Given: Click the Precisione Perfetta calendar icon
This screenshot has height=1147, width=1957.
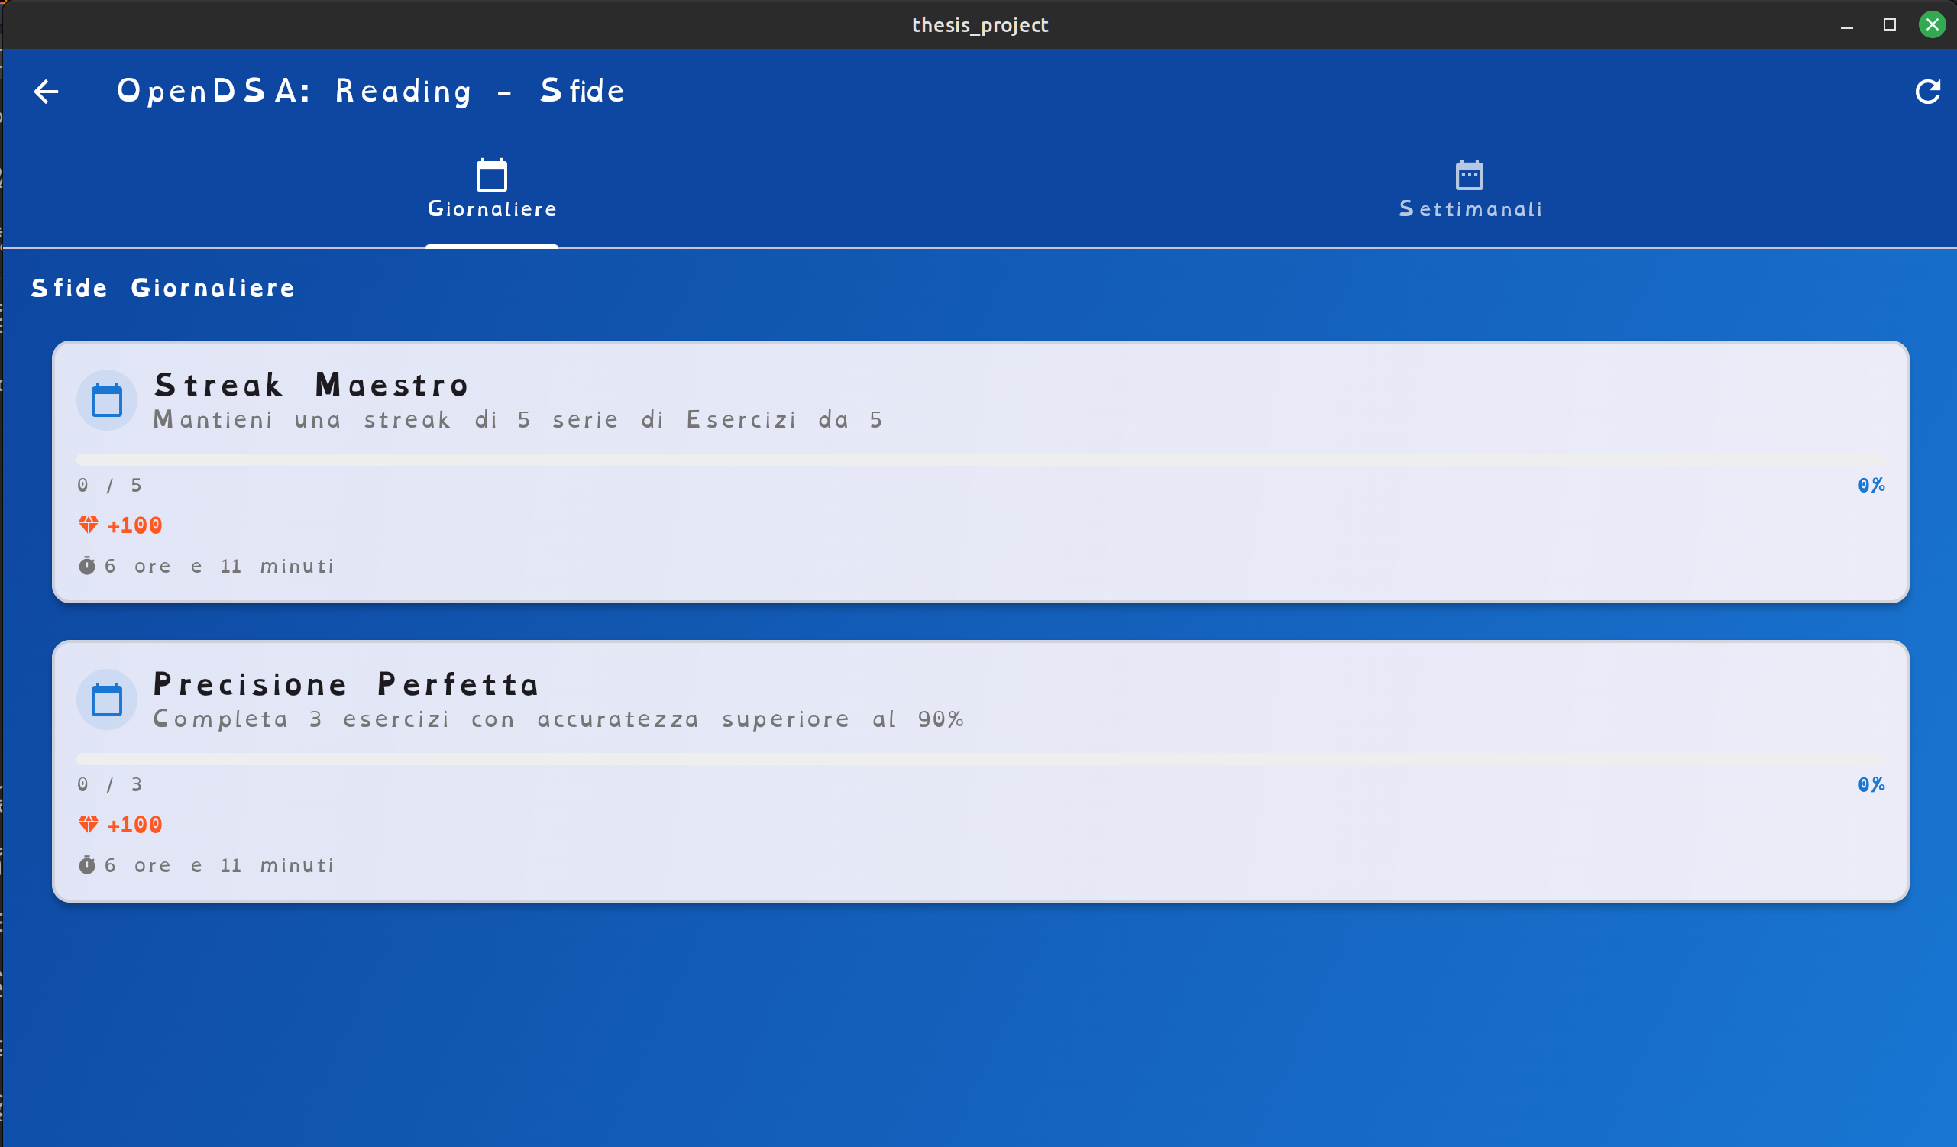Looking at the screenshot, I should pyautogui.click(x=107, y=700).
